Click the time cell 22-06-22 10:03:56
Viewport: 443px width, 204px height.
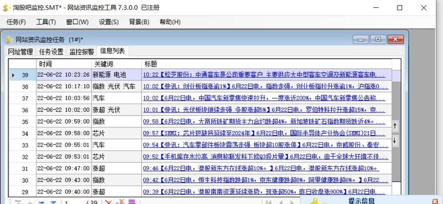pyautogui.click(x=64, y=98)
